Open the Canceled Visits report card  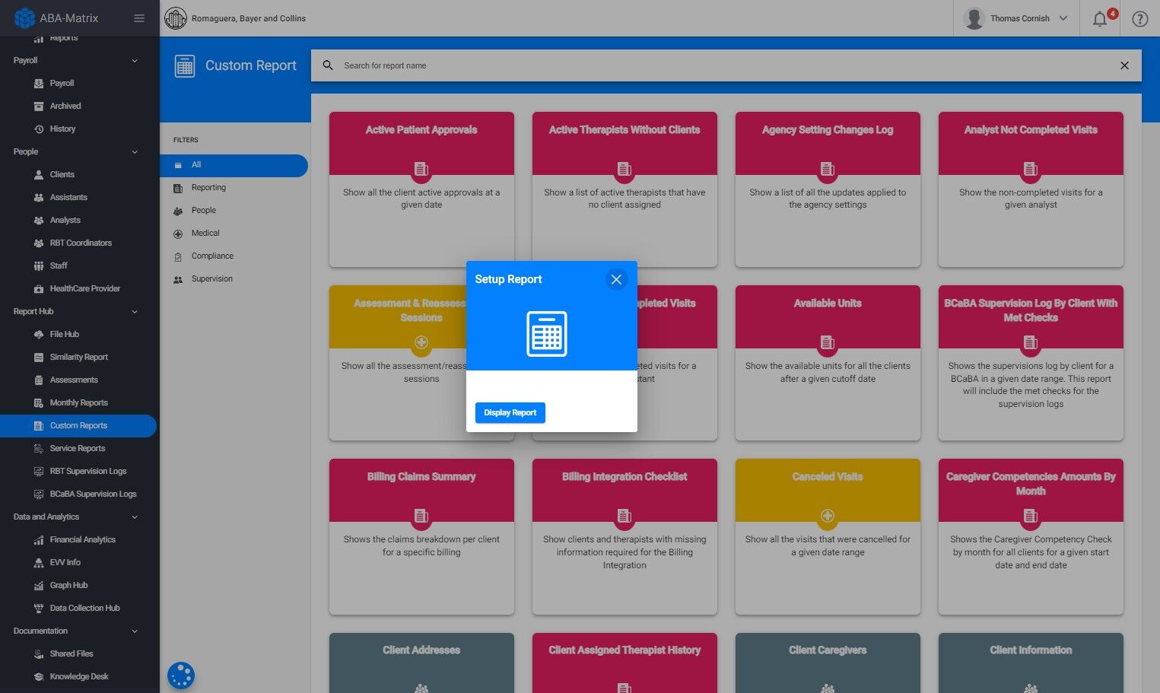pyautogui.click(x=828, y=536)
